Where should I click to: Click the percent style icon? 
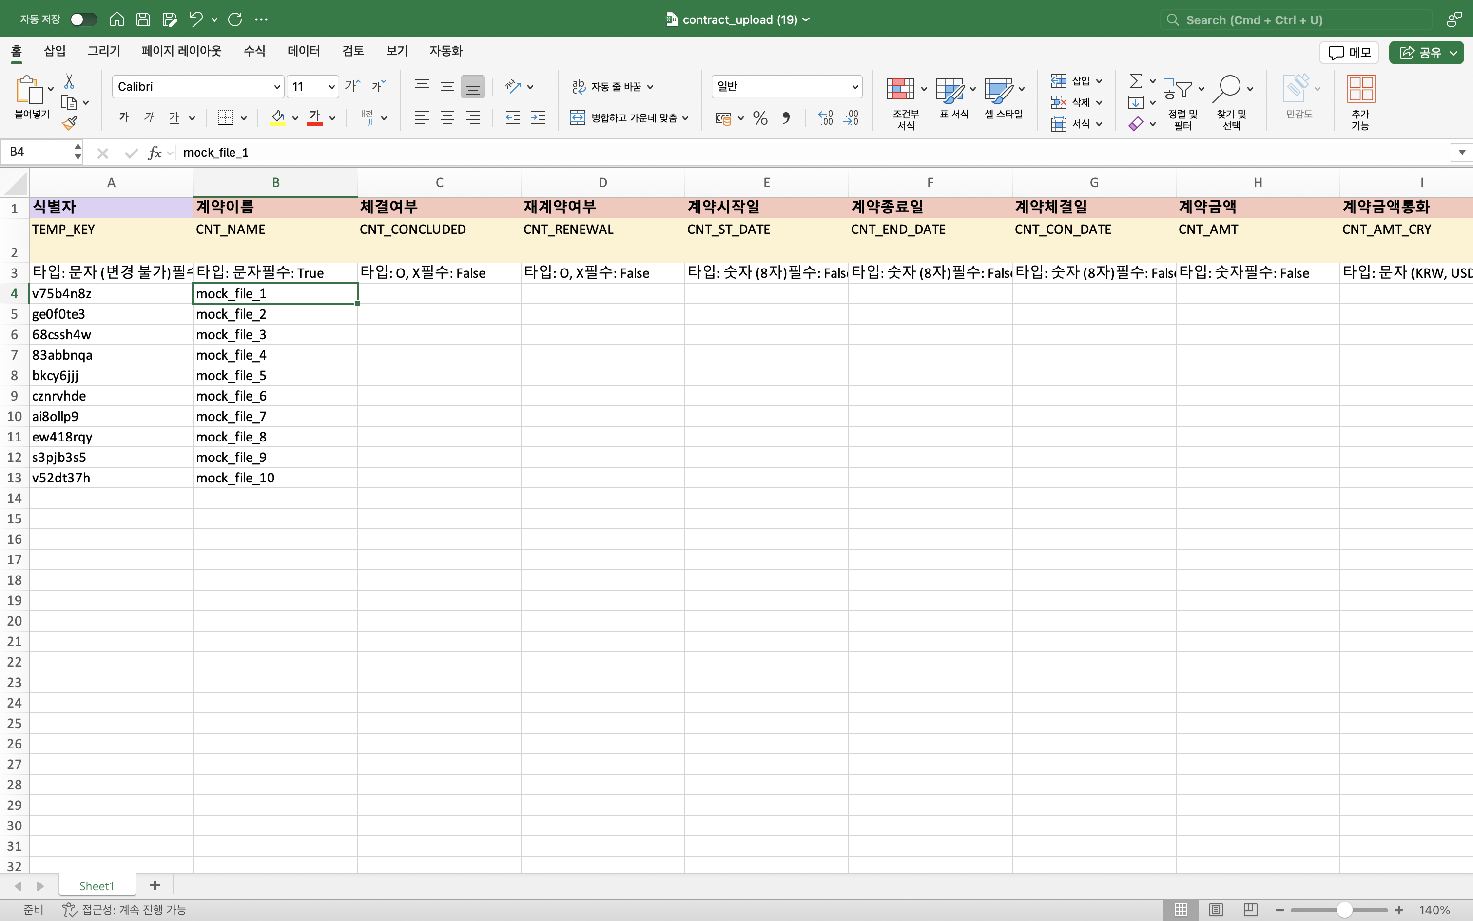[759, 118]
